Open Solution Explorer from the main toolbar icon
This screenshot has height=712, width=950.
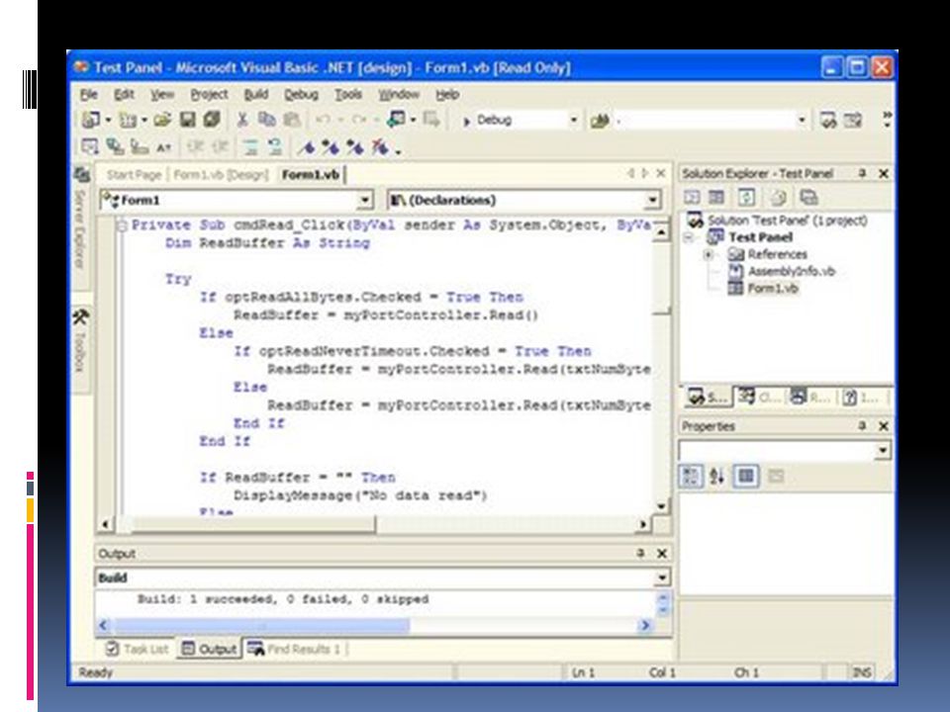828,121
